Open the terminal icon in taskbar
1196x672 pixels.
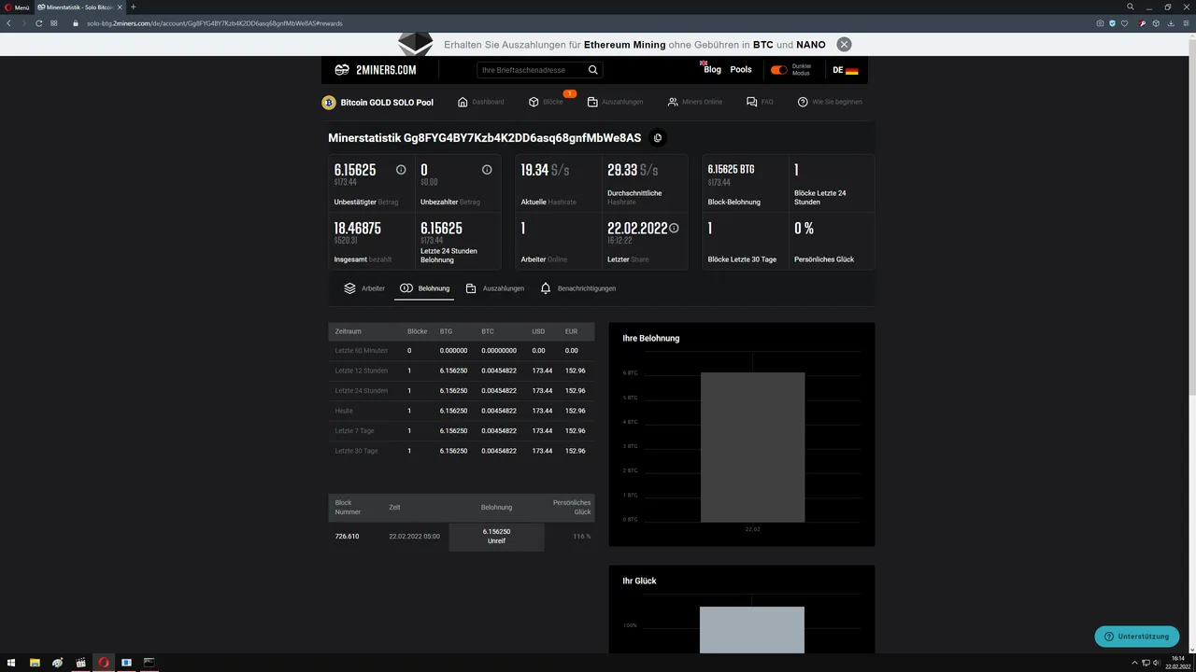[149, 663]
